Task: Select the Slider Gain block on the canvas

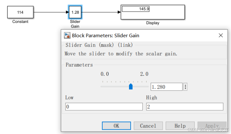Action: pos(75,12)
